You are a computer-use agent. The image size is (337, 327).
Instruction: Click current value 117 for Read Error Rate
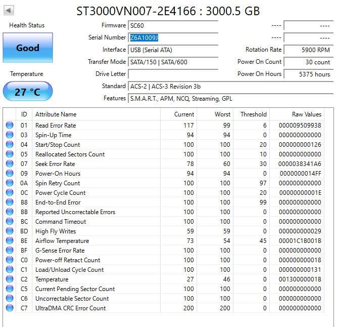(x=188, y=126)
